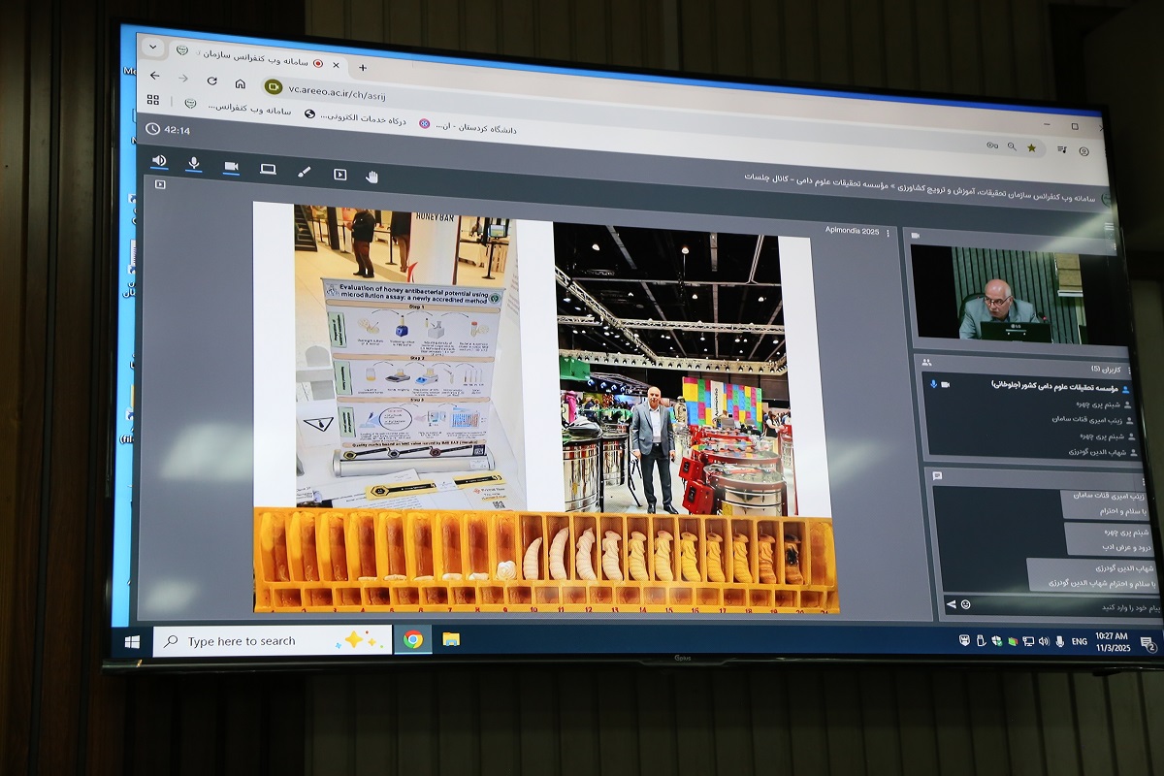Switch to the web conference browser tab
This screenshot has width=1164, height=776.
click(x=252, y=57)
